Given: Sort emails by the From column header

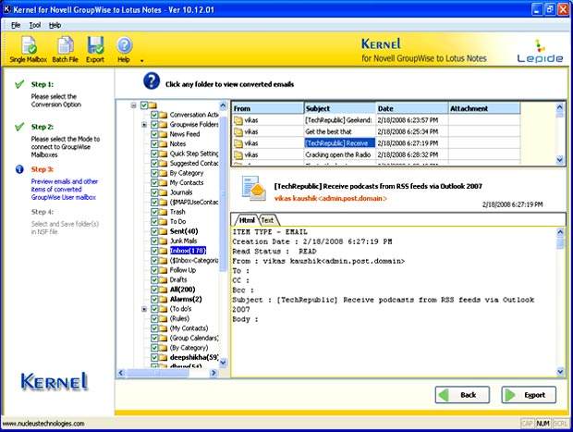Looking at the screenshot, I should (268, 108).
